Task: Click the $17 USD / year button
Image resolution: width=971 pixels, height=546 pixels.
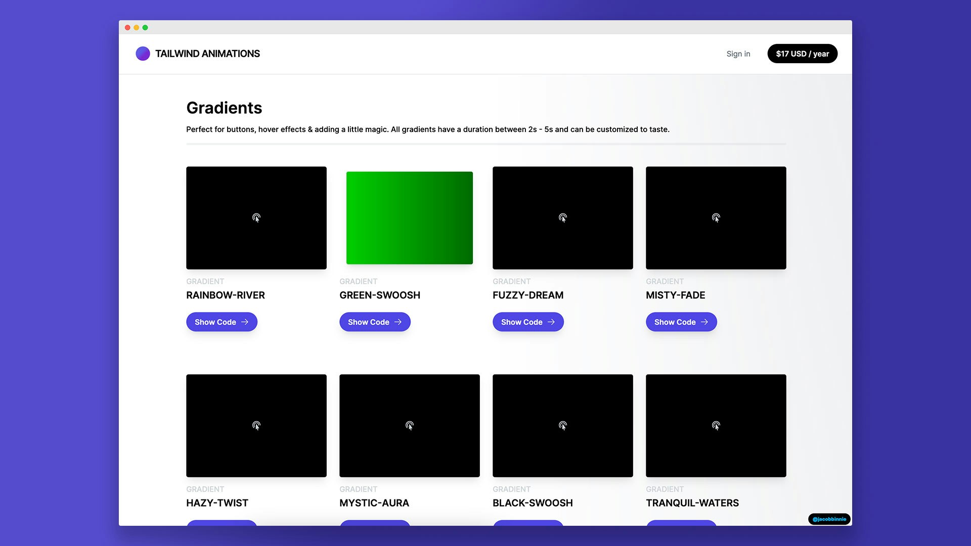Action: pyautogui.click(x=803, y=54)
